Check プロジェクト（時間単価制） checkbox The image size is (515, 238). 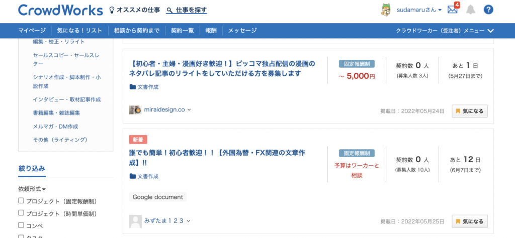point(21,213)
